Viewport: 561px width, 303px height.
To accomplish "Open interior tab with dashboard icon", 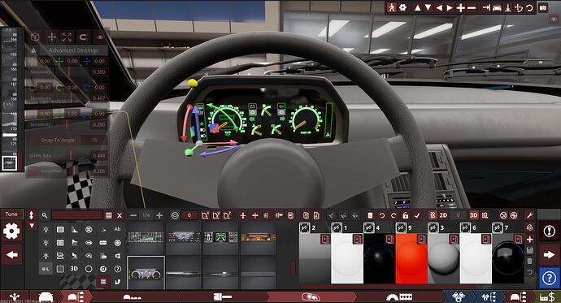I will [399, 297].
